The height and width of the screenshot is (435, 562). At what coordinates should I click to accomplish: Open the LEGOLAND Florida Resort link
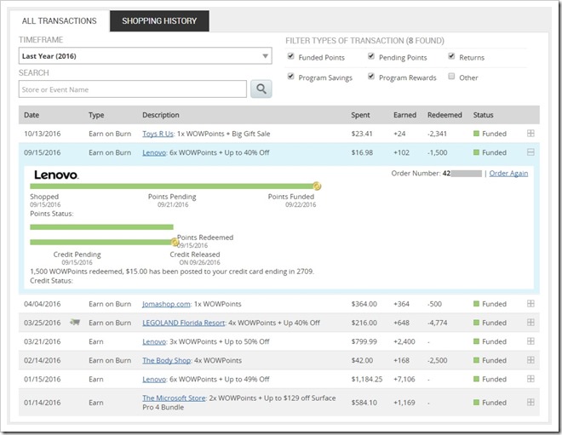184,323
